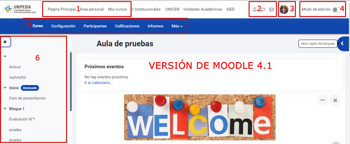Switch to the Participantes tab
The width and height of the screenshot is (350, 144).
[95, 26]
